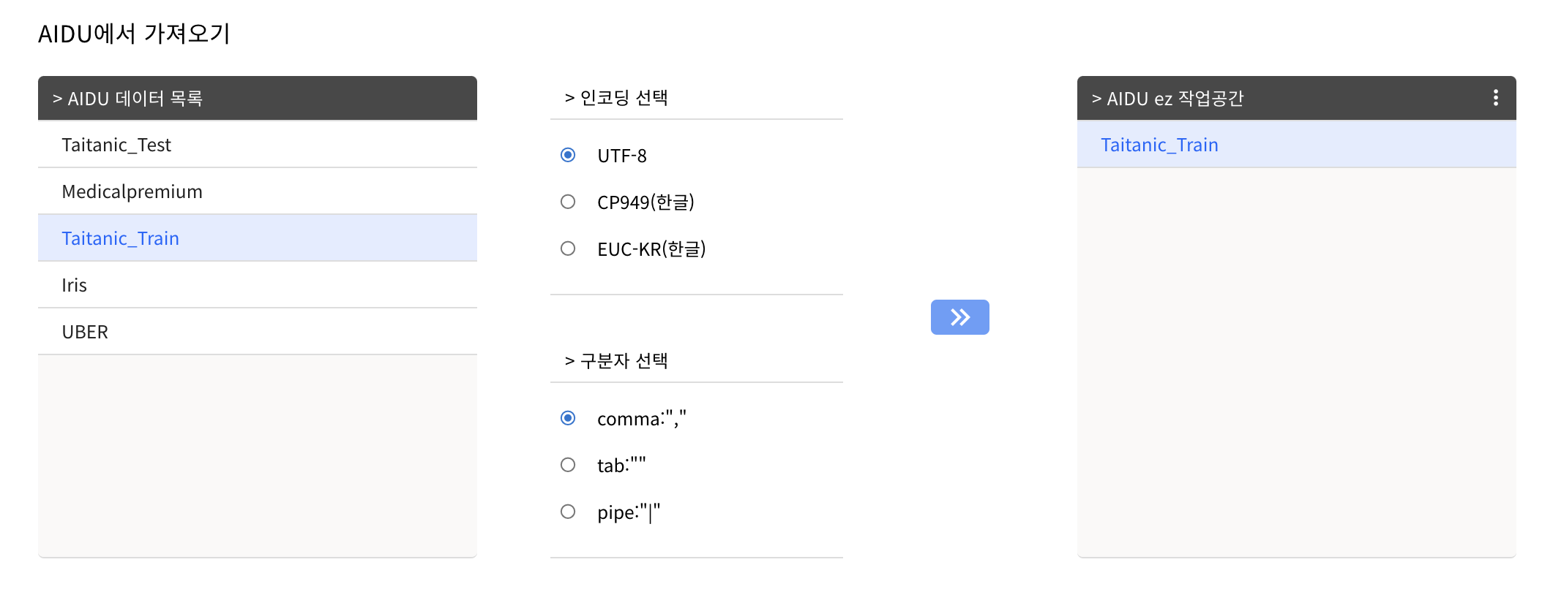
Task: Pick Medicalpremium dataset from the list
Action: click(258, 191)
